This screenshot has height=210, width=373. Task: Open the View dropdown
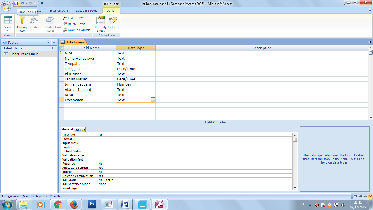point(8,31)
